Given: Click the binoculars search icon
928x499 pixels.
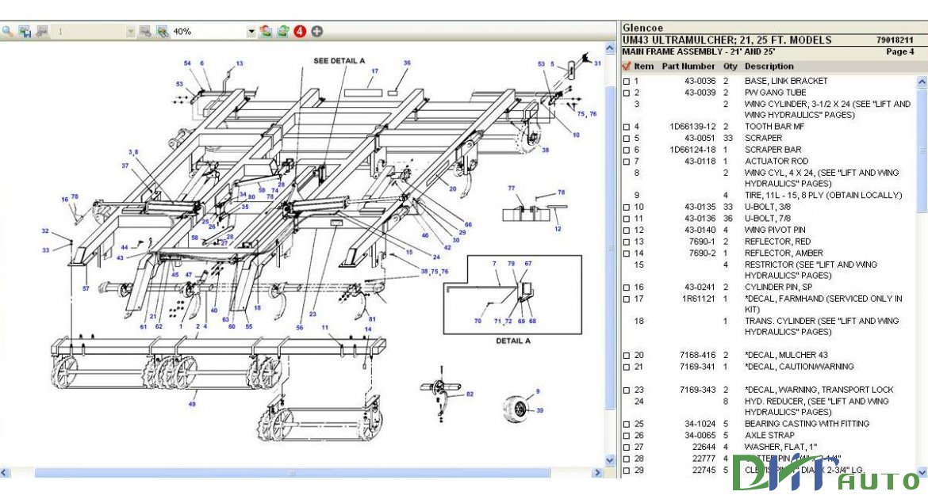Looking at the screenshot, I should click(x=163, y=32).
